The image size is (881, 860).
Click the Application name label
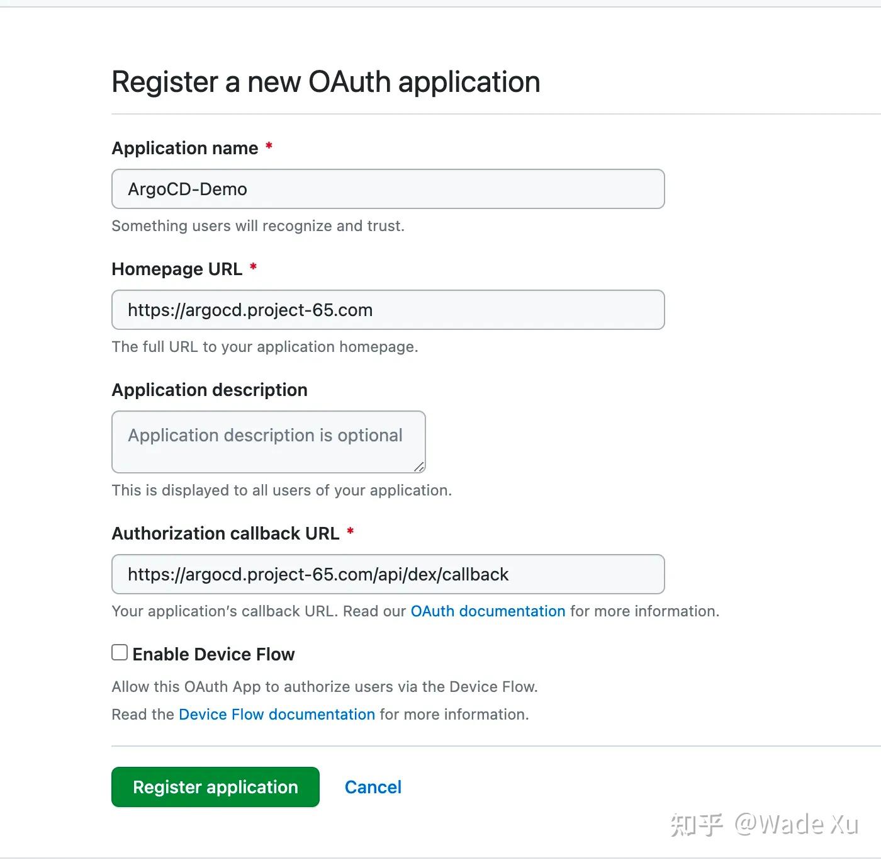click(x=184, y=148)
